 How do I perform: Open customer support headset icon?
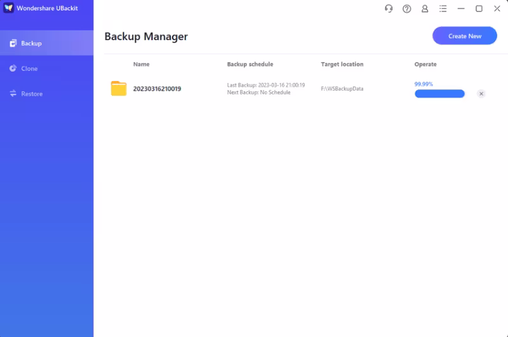389,9
